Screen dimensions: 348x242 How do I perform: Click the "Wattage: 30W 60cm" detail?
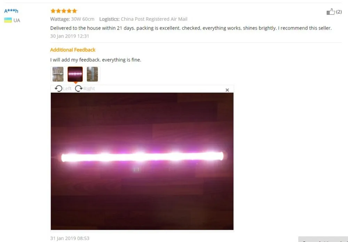pyautogui.click(x=72, y=19)
